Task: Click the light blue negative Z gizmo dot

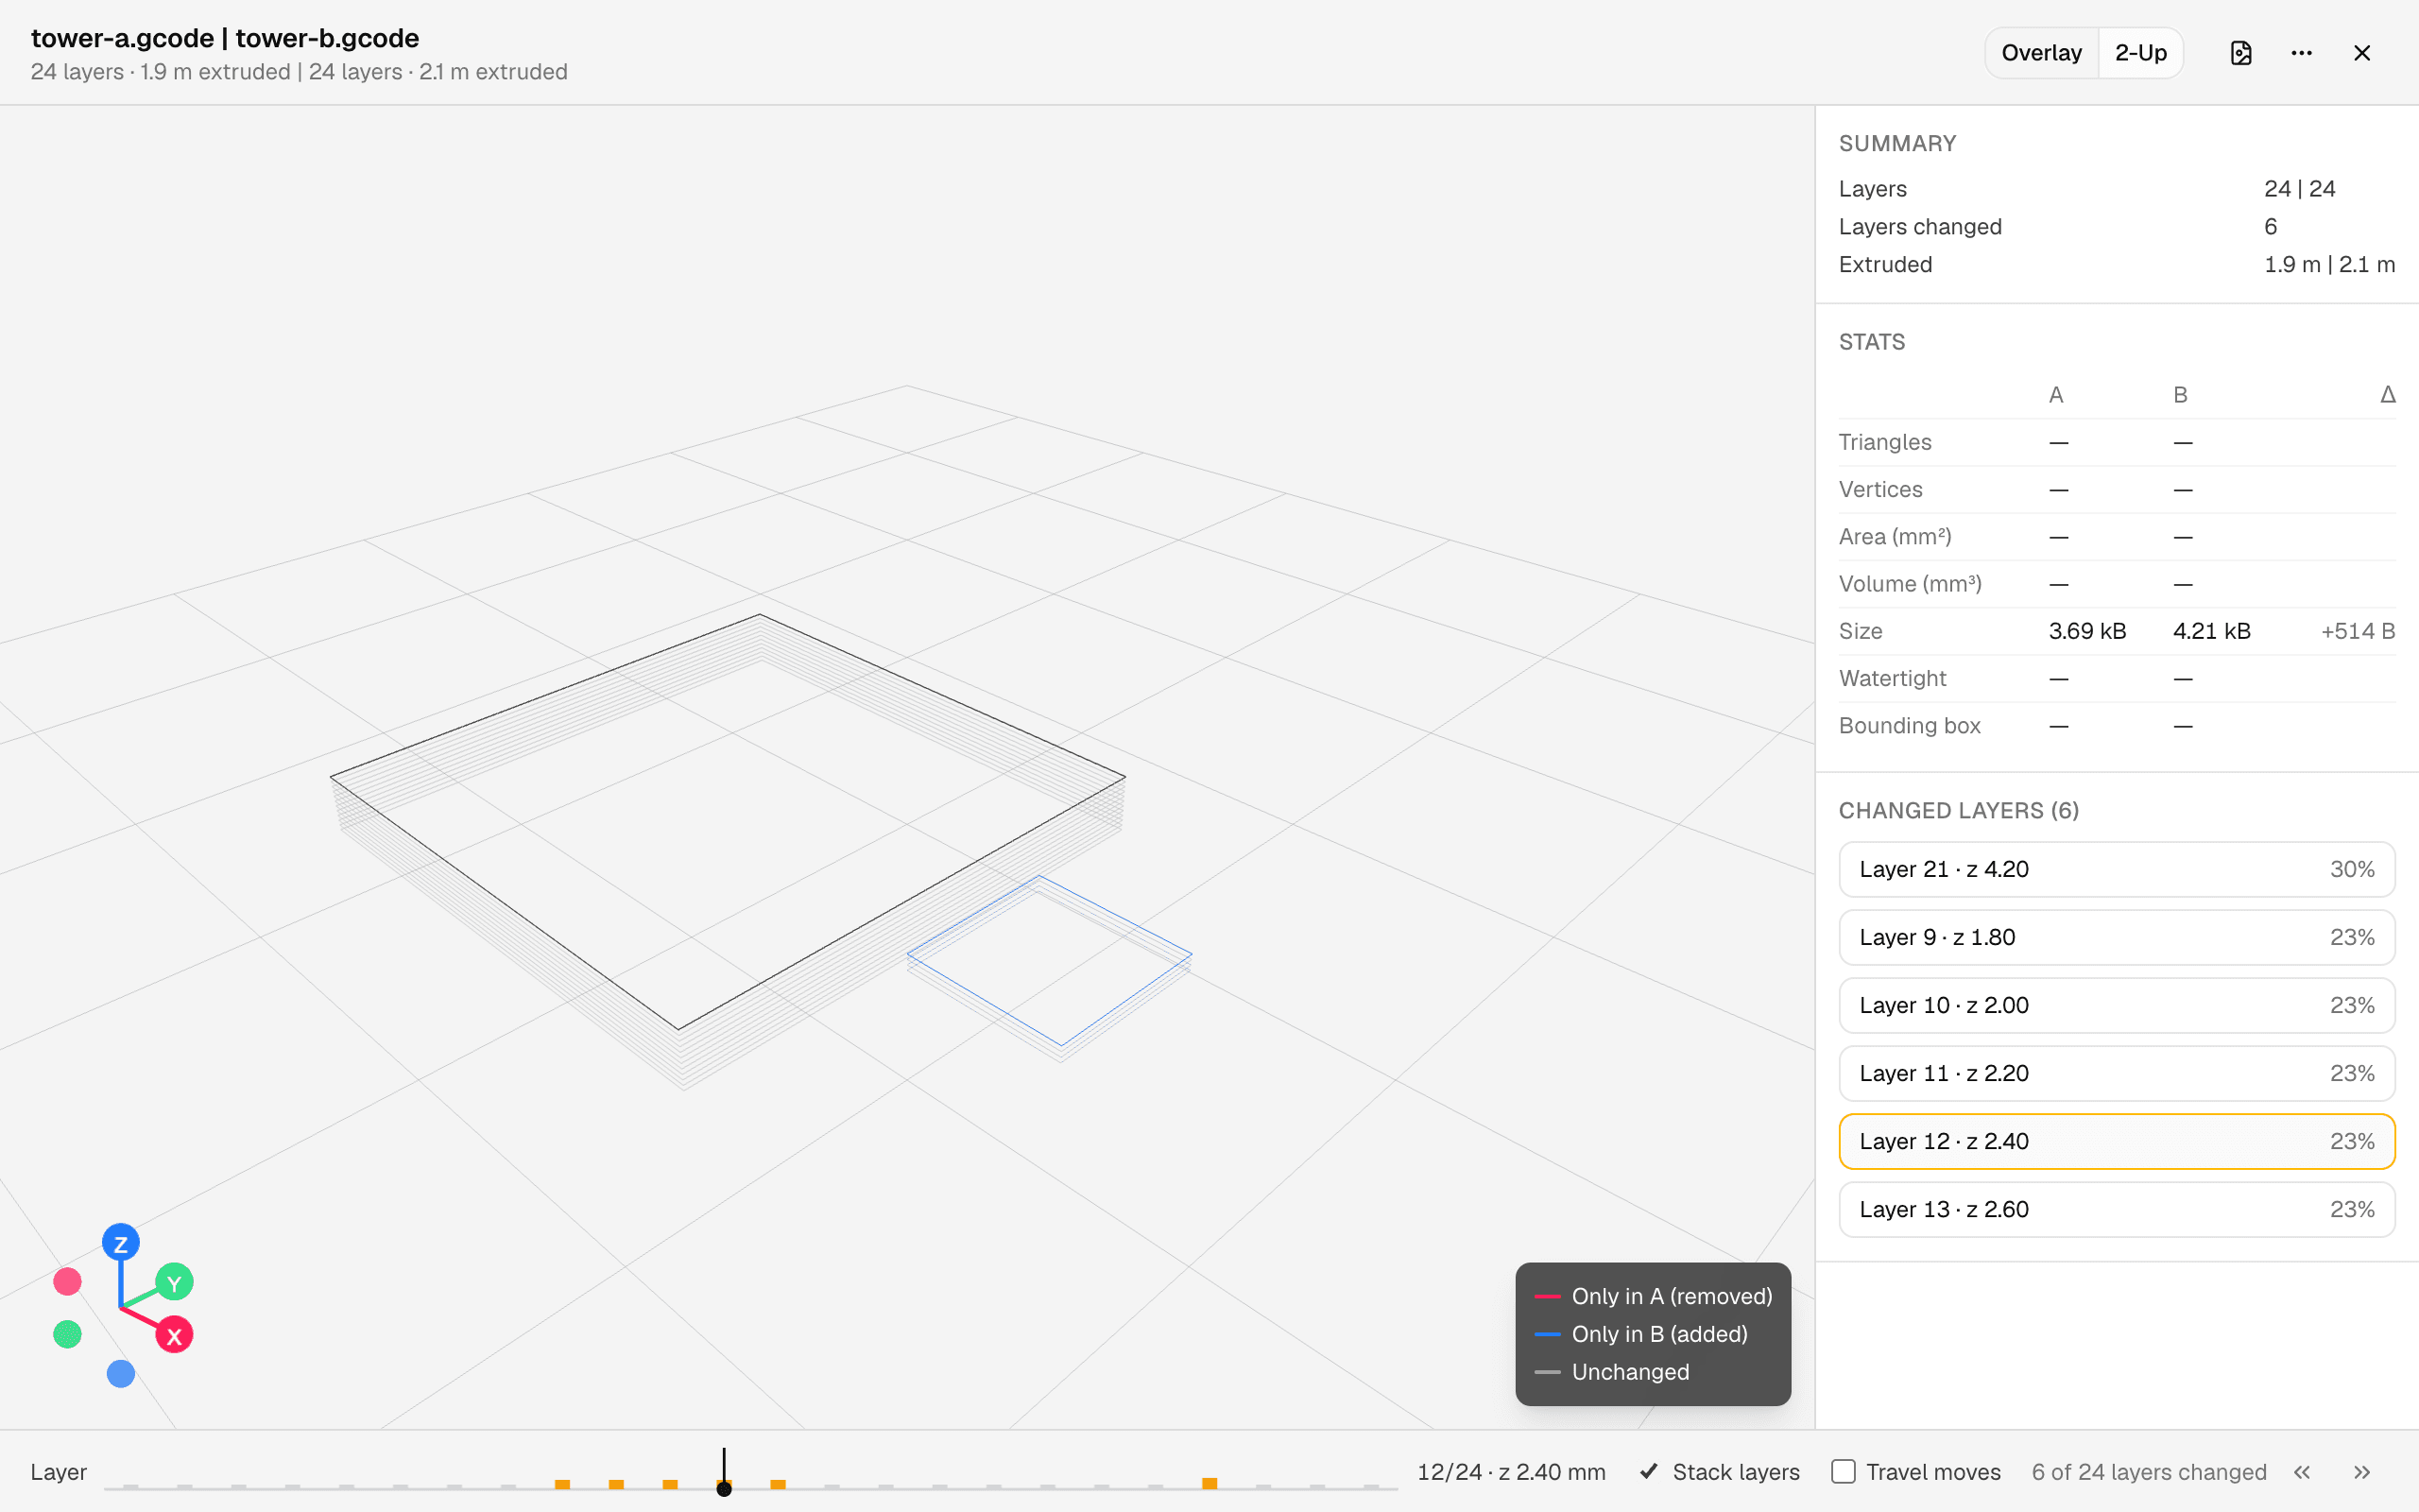Action: [121, 1374]
